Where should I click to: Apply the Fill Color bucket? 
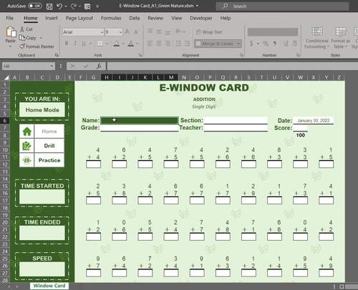click(116, 44)
